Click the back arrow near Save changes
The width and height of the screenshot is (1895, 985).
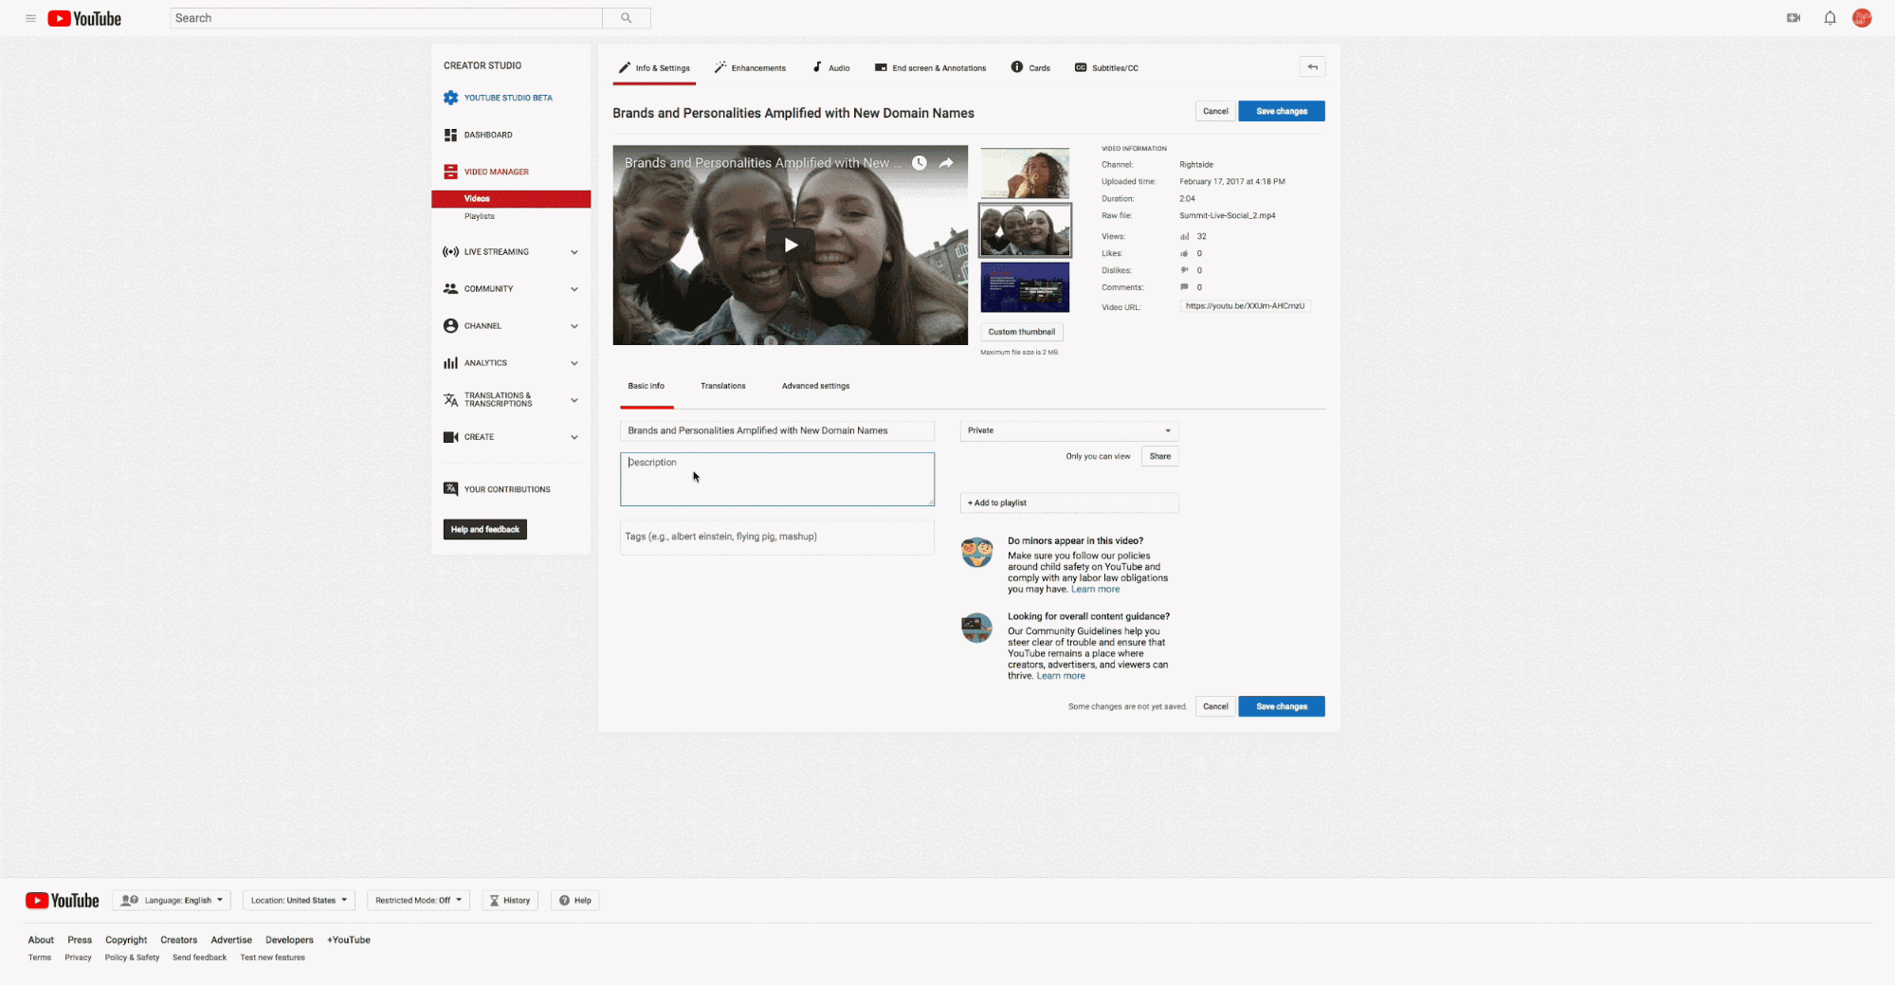(x=1312, y=66)
